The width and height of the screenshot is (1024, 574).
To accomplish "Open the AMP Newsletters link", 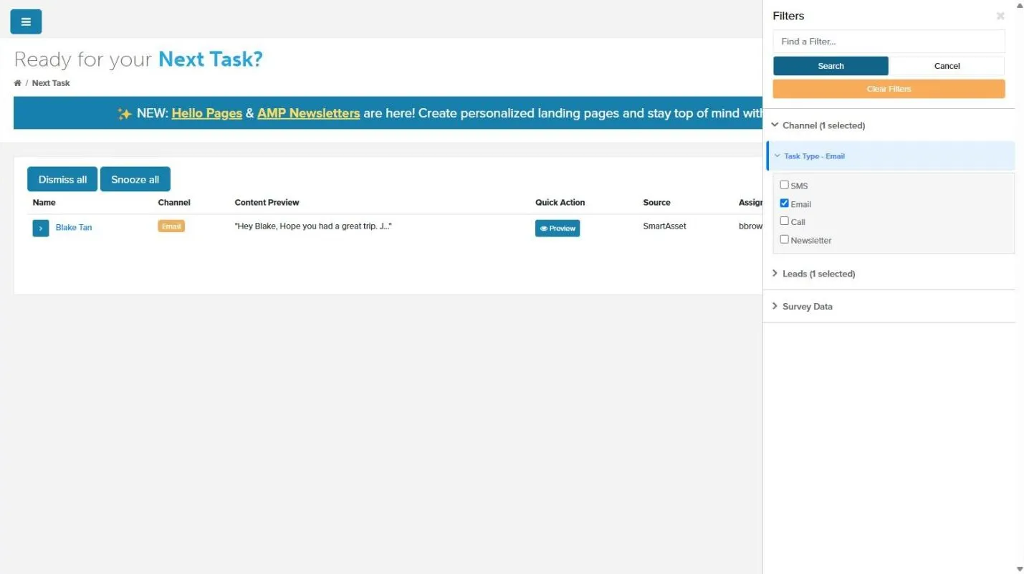I will coord(308,113).
